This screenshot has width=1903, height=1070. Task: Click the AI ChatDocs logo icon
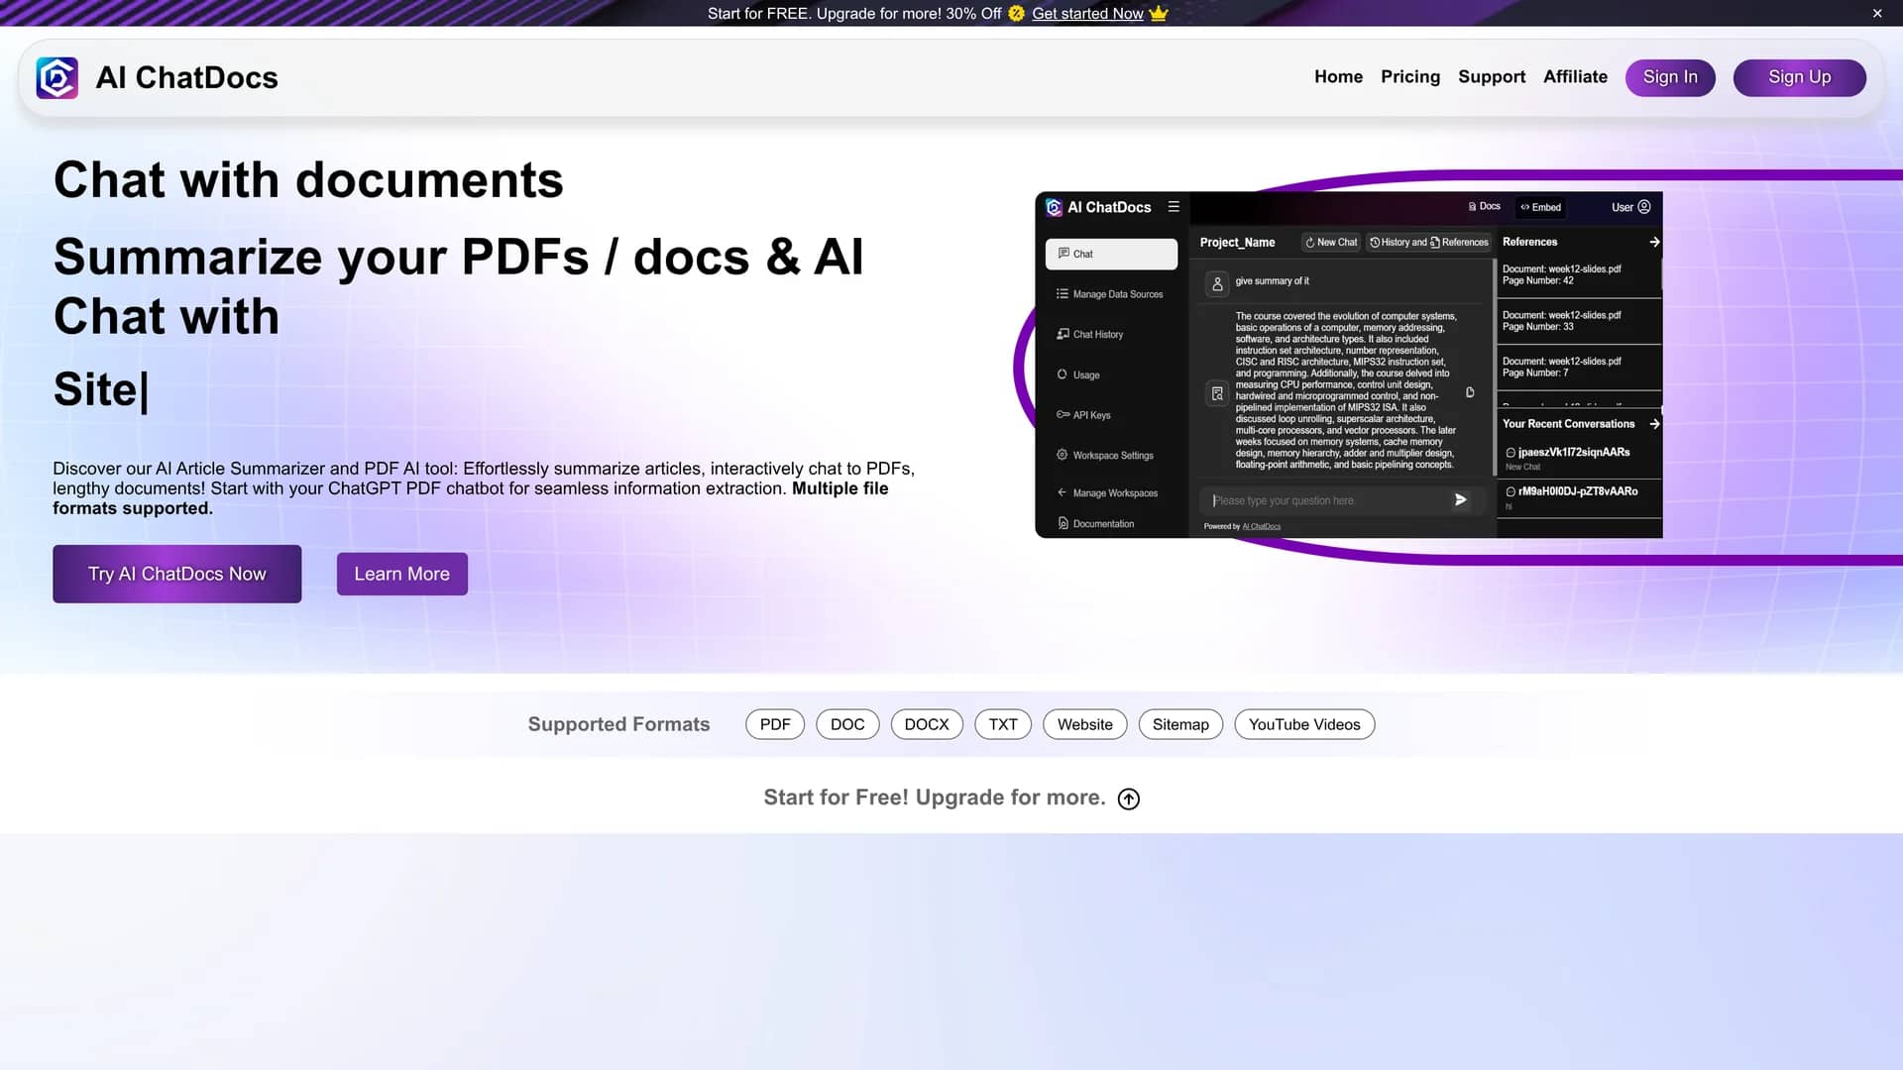(x=57, y=77)
